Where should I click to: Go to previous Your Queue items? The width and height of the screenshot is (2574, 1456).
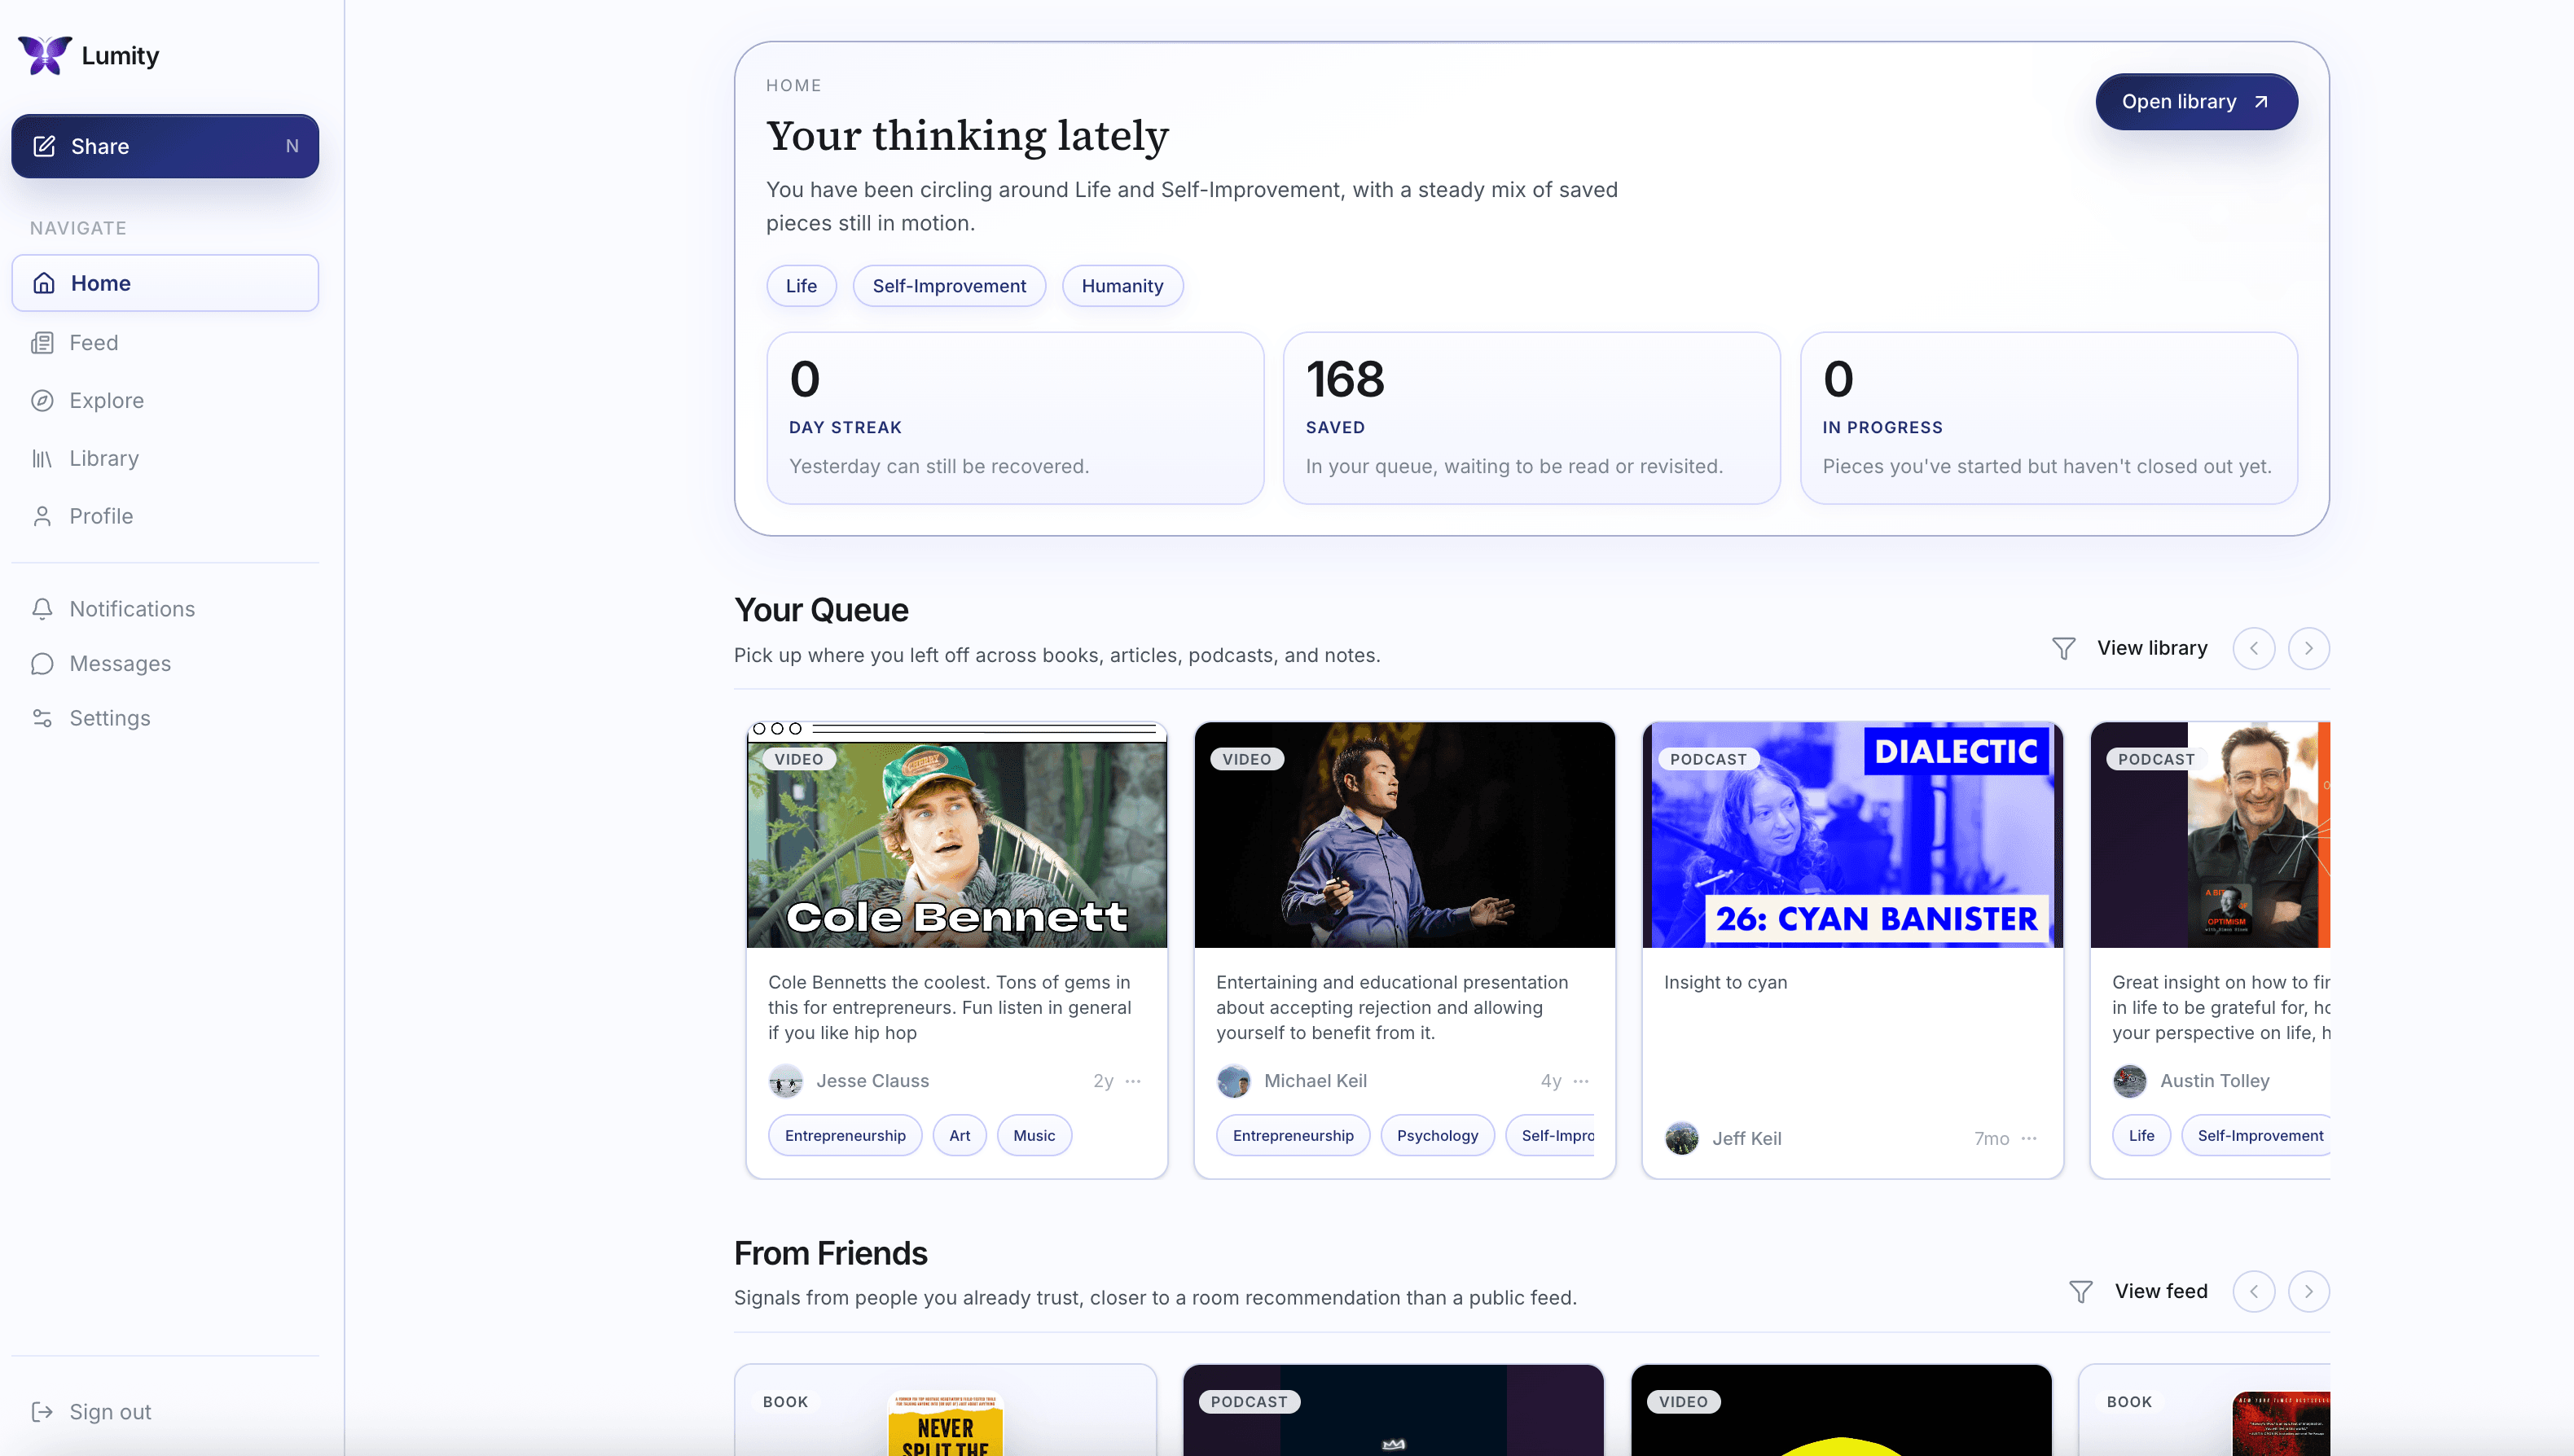(x=2254, y=649)
